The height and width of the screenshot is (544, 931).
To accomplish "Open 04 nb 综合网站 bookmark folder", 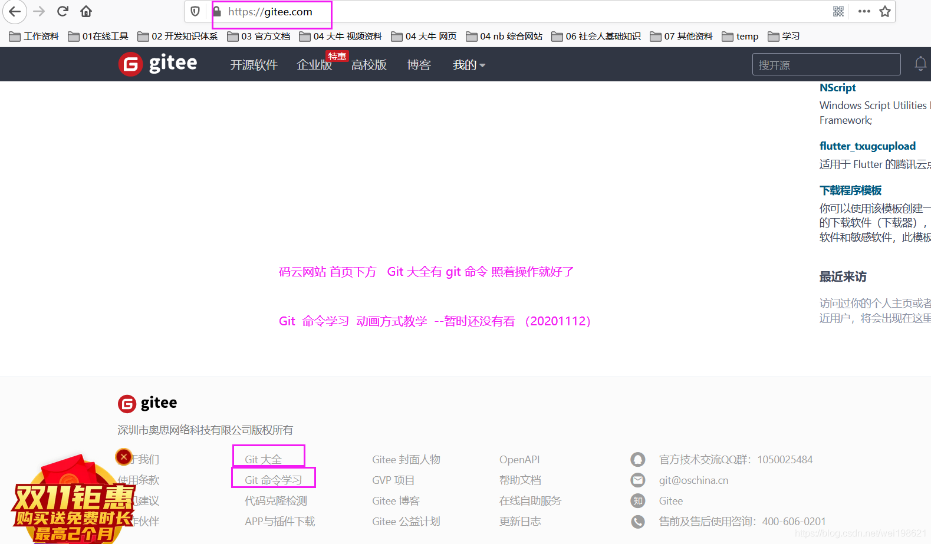I will click(504, 37).
